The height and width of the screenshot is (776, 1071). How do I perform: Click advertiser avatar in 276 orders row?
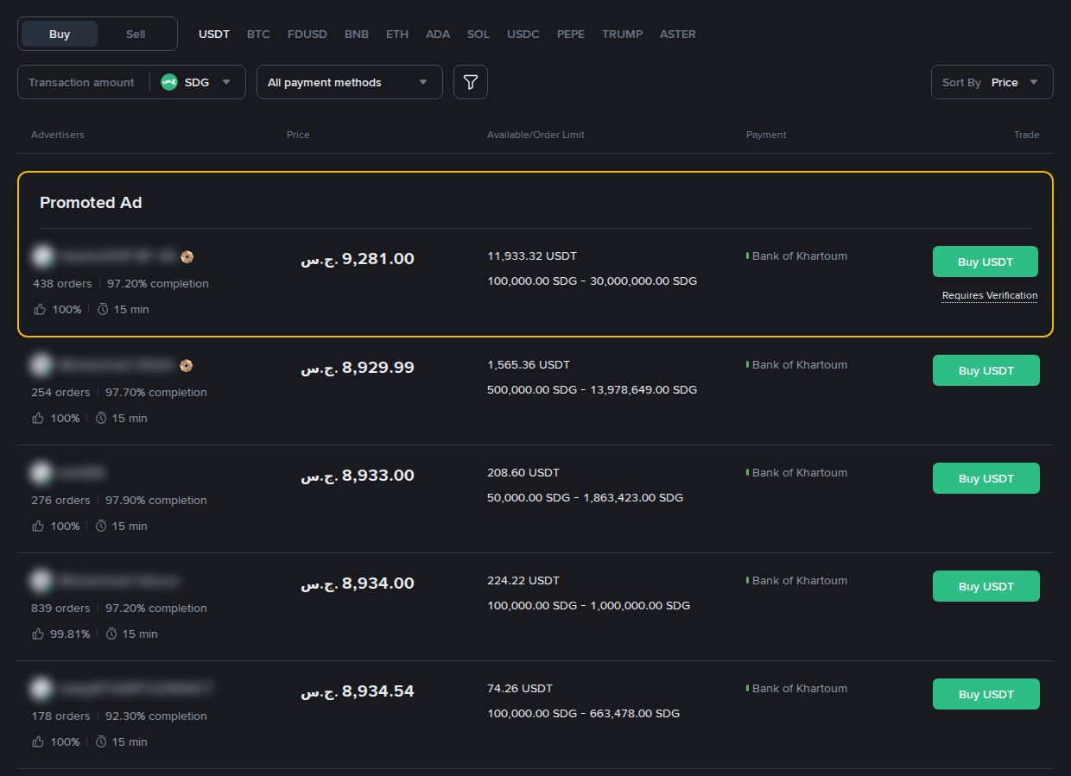pyautogui.click(x=41, y=473)
